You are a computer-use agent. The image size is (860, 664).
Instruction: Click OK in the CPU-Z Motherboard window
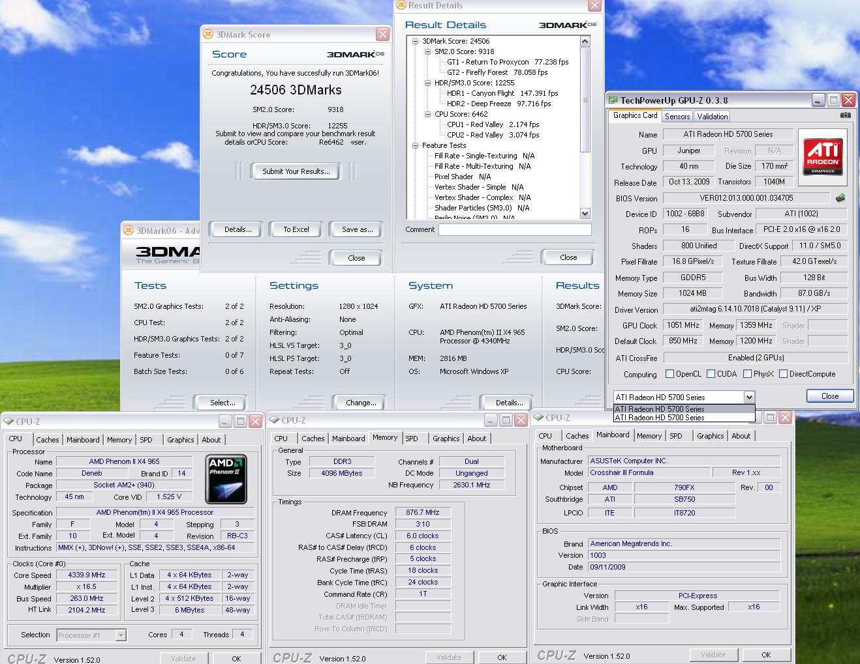click(766, 655)
